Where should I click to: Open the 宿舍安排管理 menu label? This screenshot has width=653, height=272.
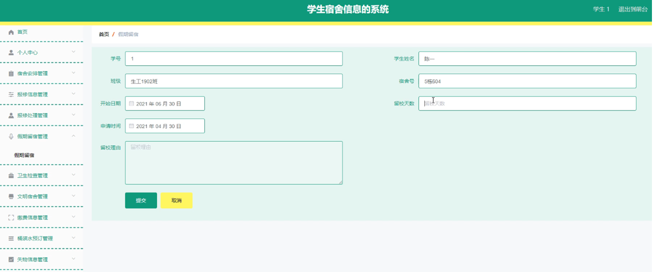click(32, 73)
